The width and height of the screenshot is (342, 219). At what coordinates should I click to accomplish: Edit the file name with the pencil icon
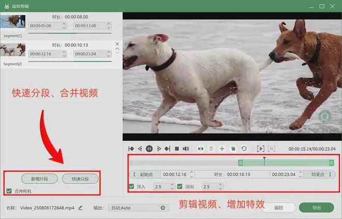[x=80, y=208]
